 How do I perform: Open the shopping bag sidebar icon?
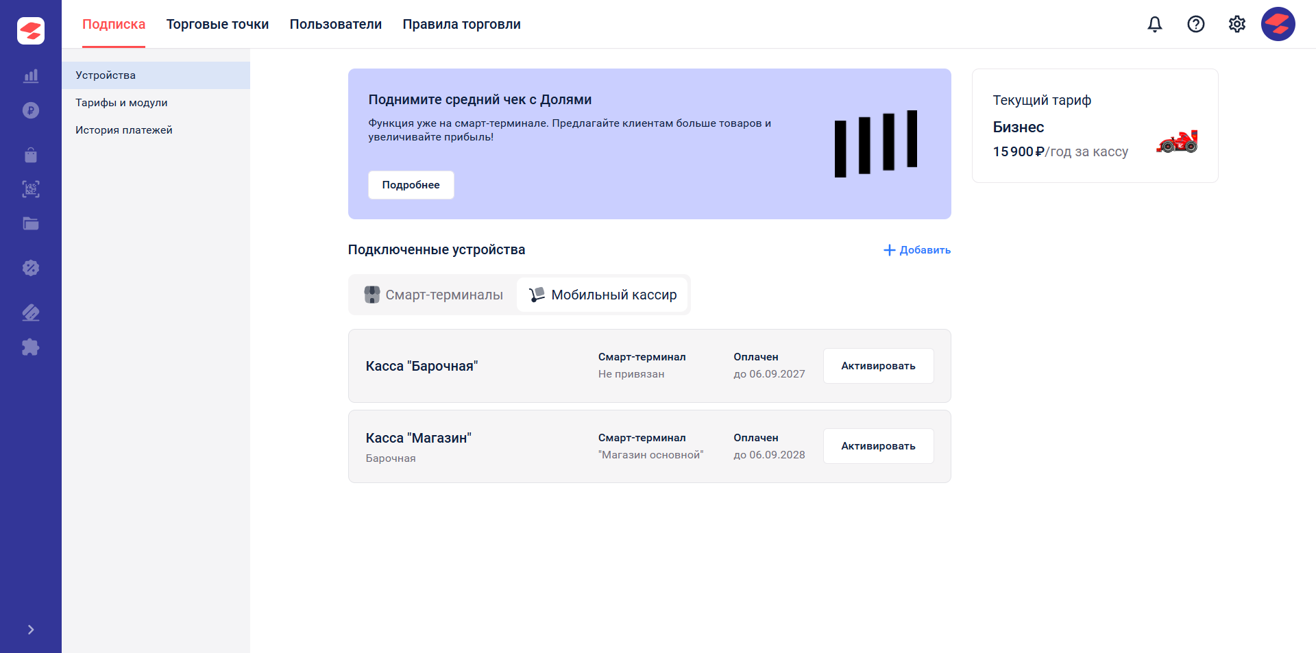point(31,155)
